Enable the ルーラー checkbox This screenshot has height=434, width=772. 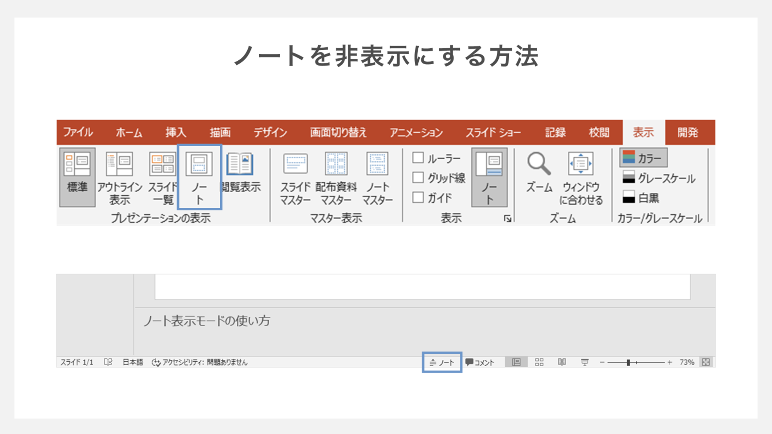pos(418,158)
